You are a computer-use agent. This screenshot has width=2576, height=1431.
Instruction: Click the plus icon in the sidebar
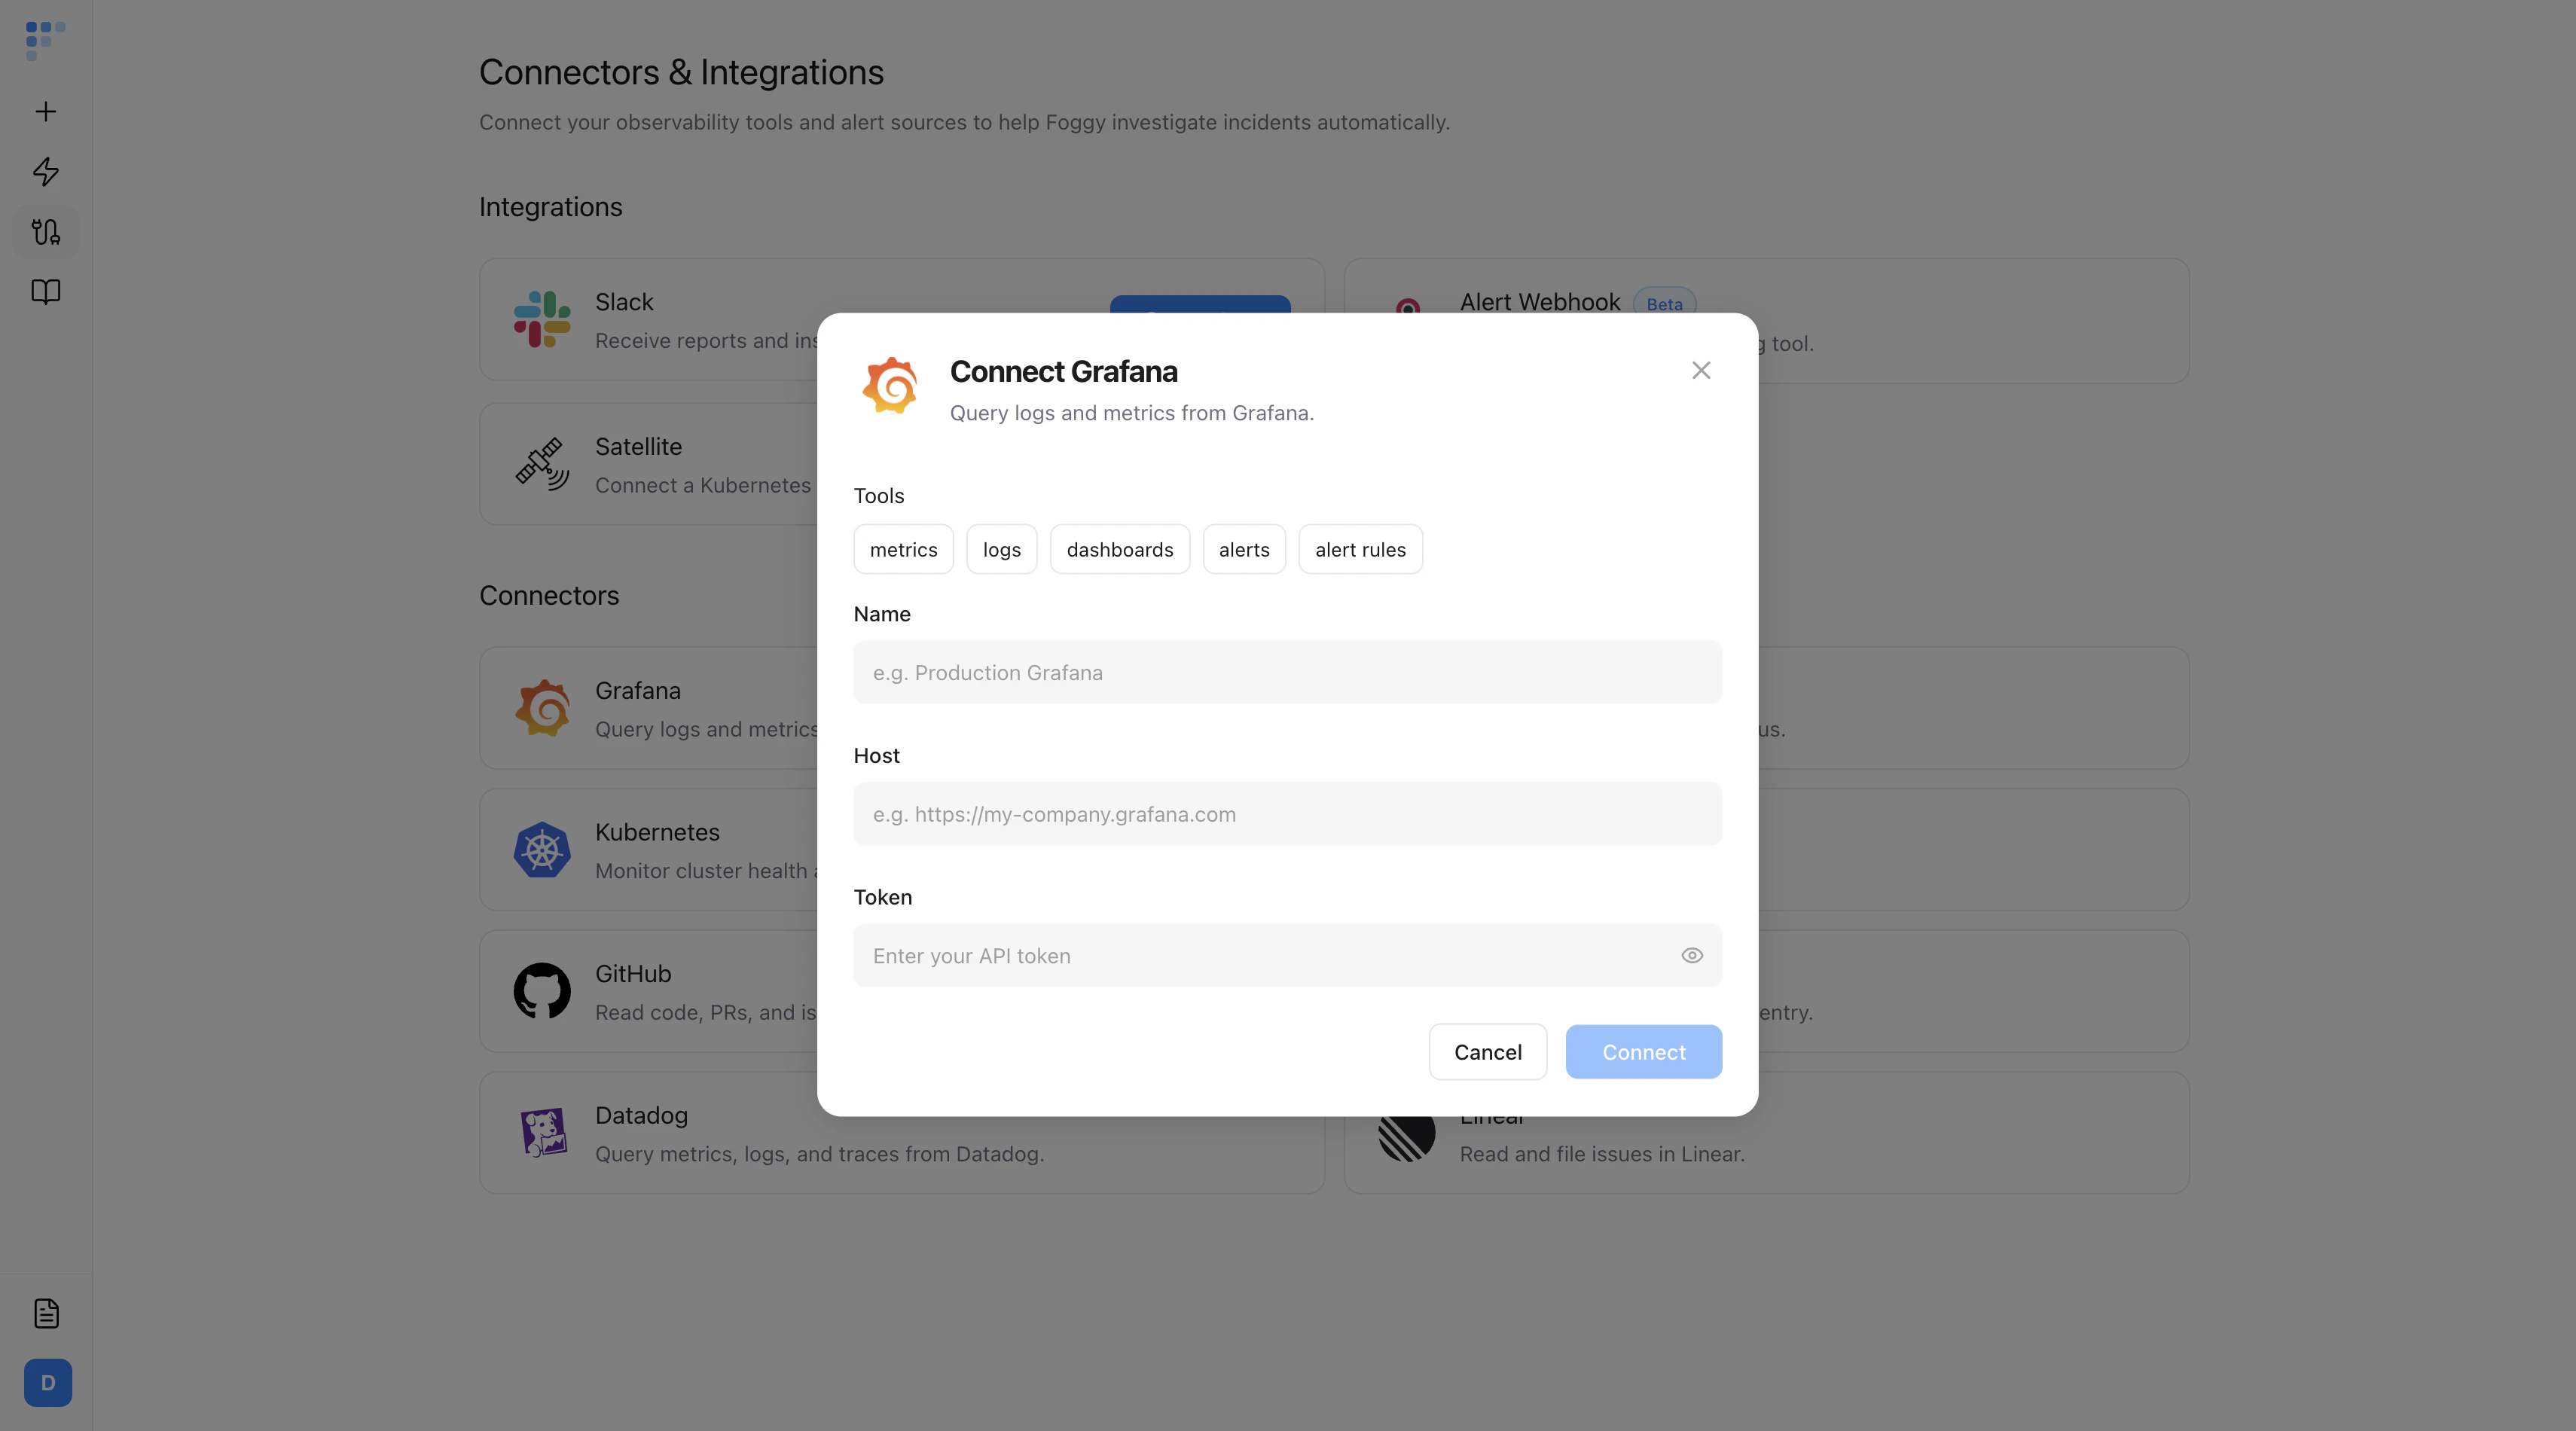[46, 111]
